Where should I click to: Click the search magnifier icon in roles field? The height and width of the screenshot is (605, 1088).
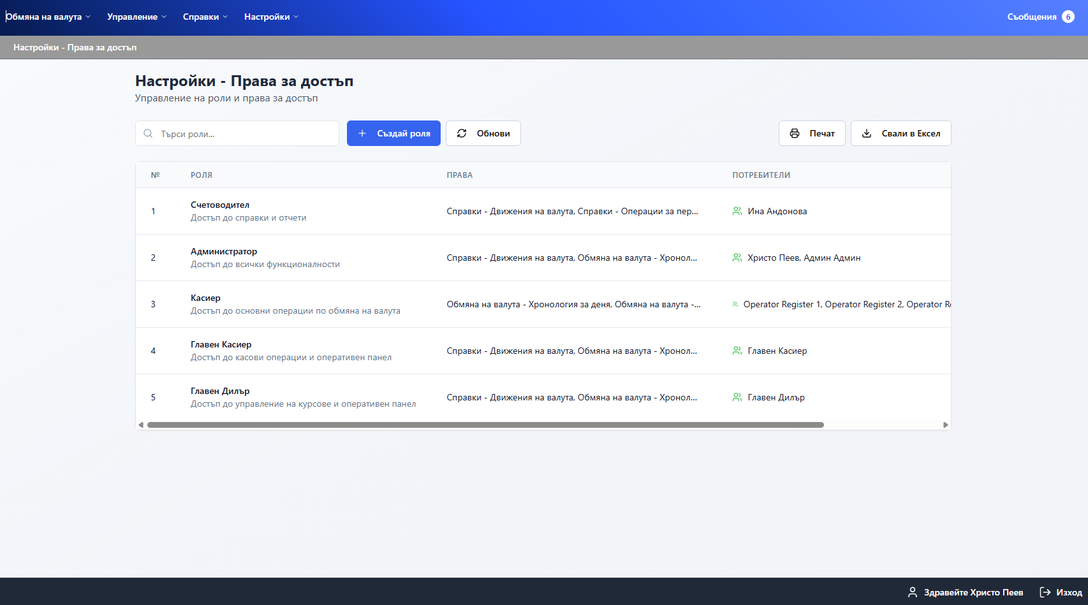[x=148, y=134]
